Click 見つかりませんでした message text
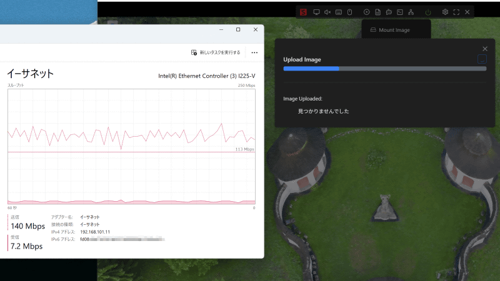Image resolution: width=500 pixels, height=281 pixels. click(x=323, y=111)
